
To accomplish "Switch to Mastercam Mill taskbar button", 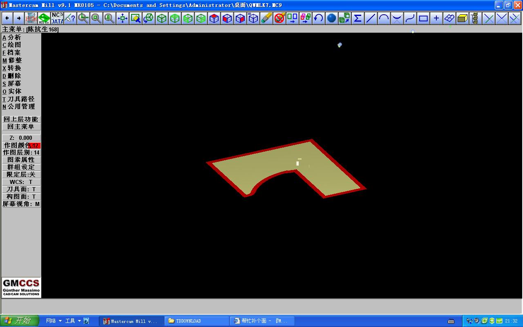I will [131, 321].
